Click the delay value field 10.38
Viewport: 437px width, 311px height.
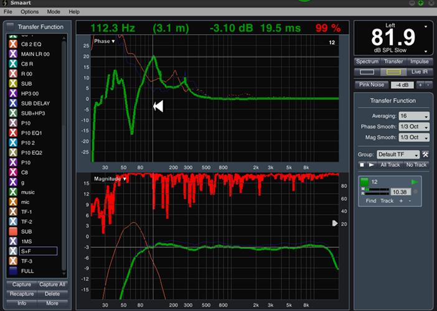tap(400, 192)
